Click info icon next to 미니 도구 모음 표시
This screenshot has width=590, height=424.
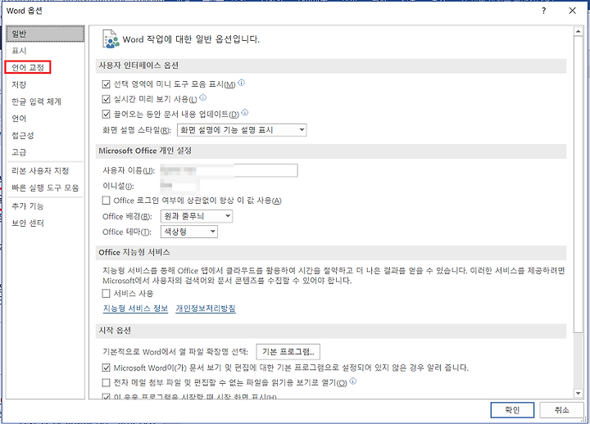241,83
